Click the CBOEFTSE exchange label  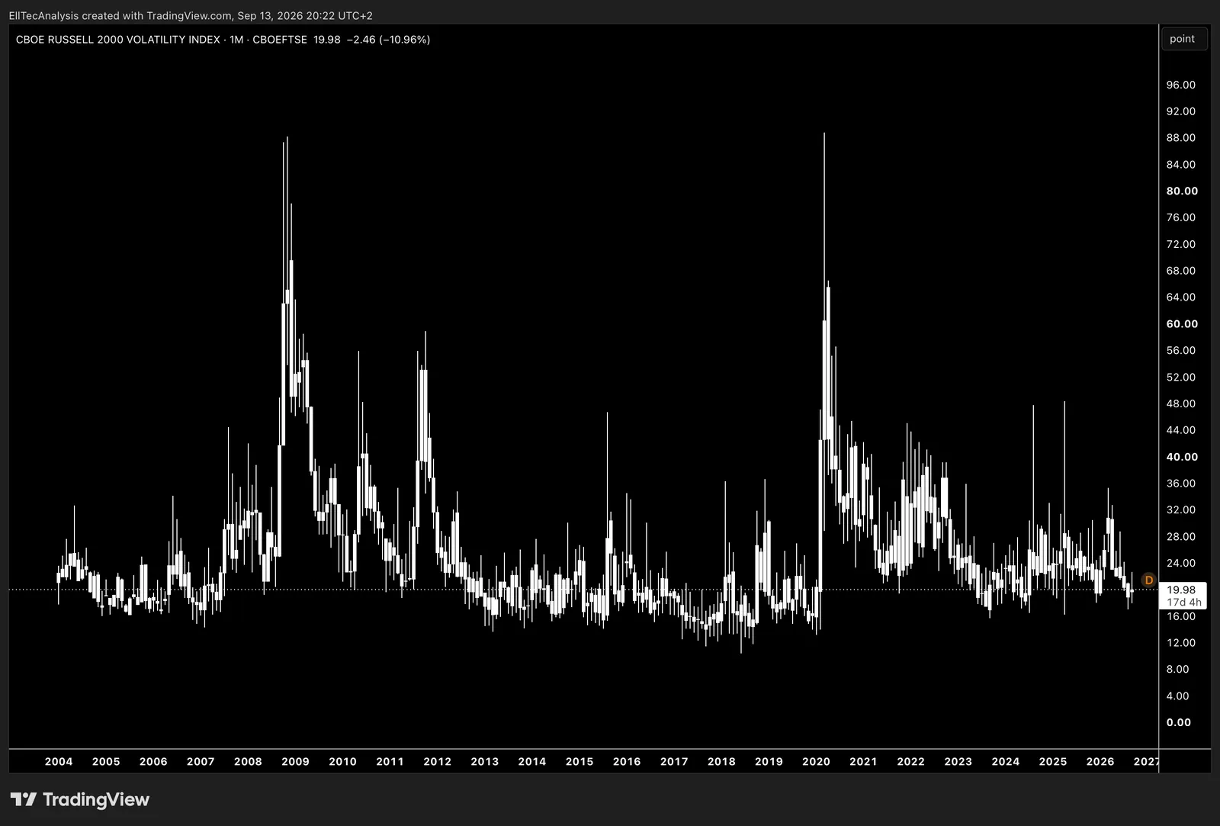click(x=280, y=40)
